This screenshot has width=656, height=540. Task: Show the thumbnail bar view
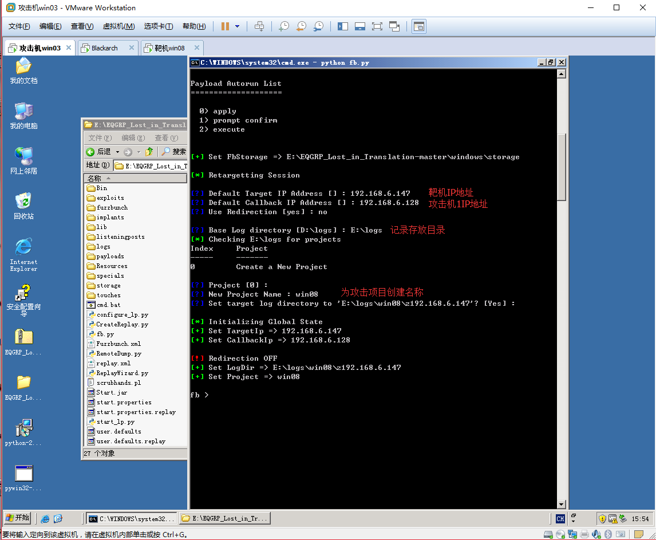(x=360, y=26)
